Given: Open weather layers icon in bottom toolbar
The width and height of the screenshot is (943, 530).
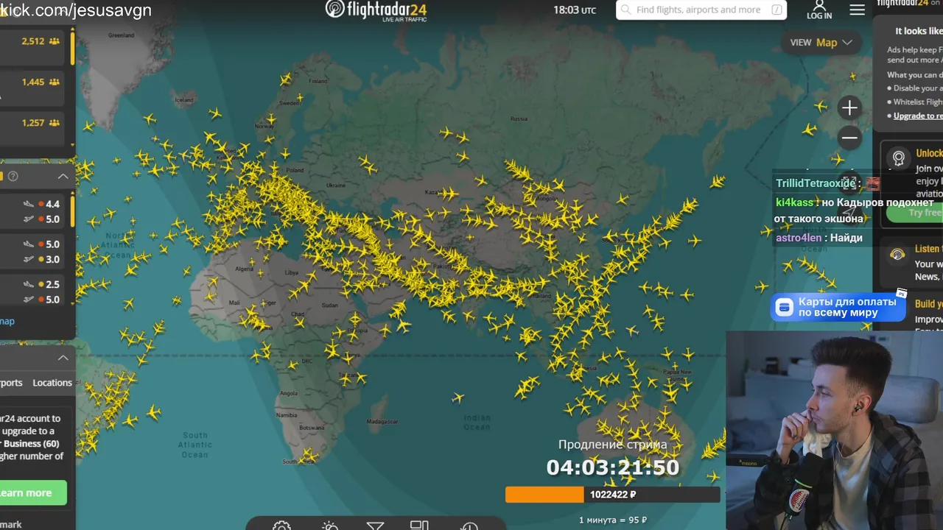Looking at the screenshot, I should 329,526.
